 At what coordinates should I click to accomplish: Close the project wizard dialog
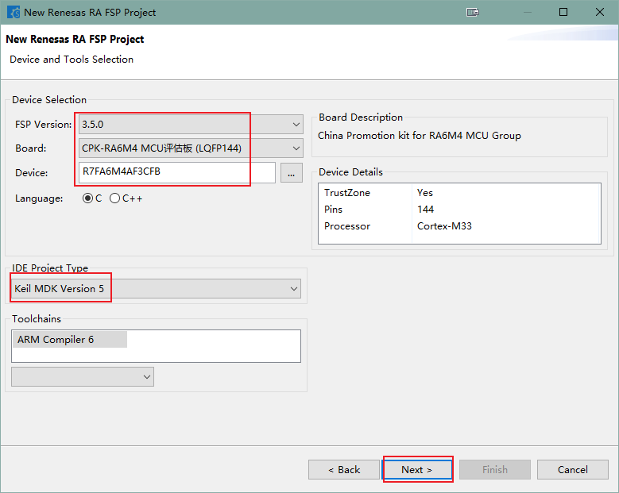point(599,13)
